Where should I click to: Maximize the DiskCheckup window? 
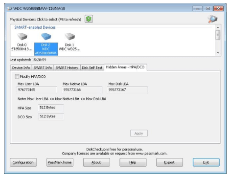208,8
